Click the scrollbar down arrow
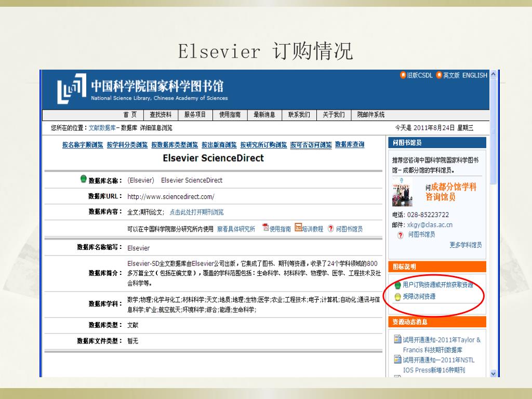The image size is (532, 399). 494,374
